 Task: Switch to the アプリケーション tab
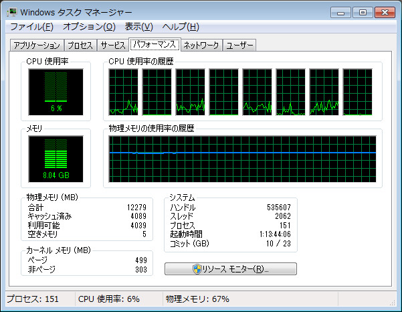[37, 46]
